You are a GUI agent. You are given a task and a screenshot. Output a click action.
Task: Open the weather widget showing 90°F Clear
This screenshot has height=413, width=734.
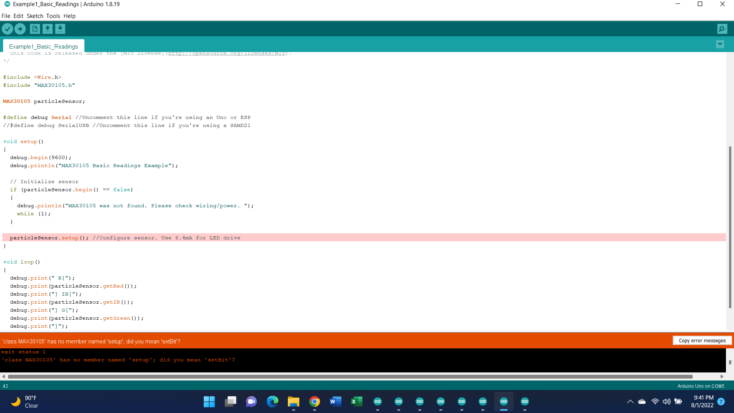pyautogui.click(x=25, y=402)
